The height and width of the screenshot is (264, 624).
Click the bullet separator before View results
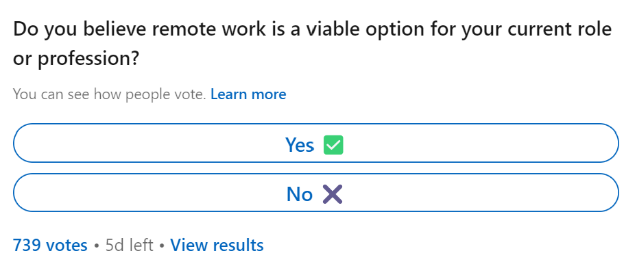[x=162, y=246]
